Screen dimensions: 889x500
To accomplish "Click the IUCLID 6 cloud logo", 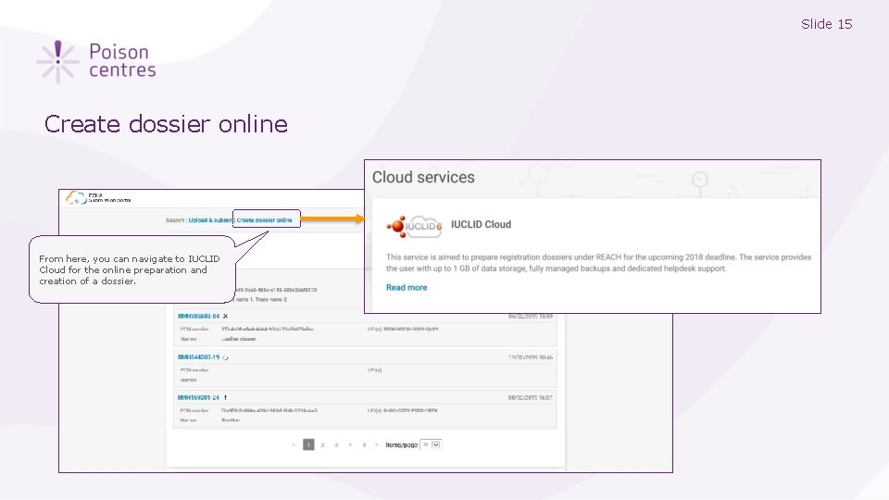I will 414,226.
